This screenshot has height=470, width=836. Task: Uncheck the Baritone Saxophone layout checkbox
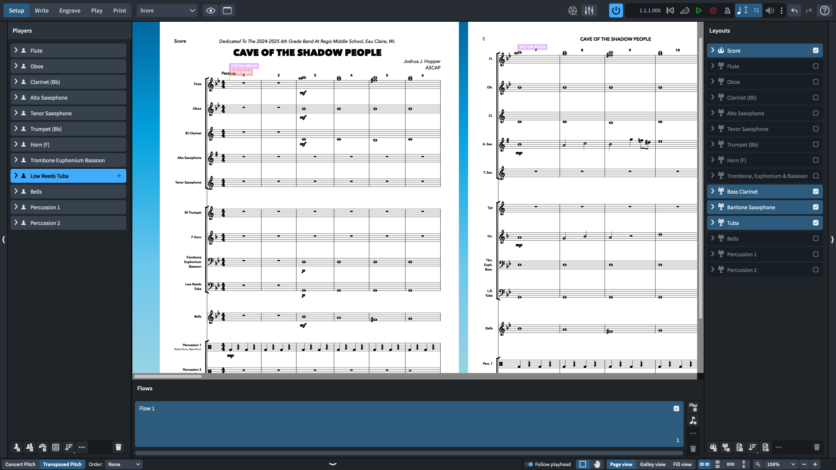pyautogui.click(x=816, y=207)
